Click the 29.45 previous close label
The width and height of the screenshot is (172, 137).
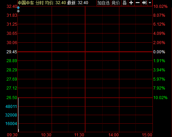(12, 52)
